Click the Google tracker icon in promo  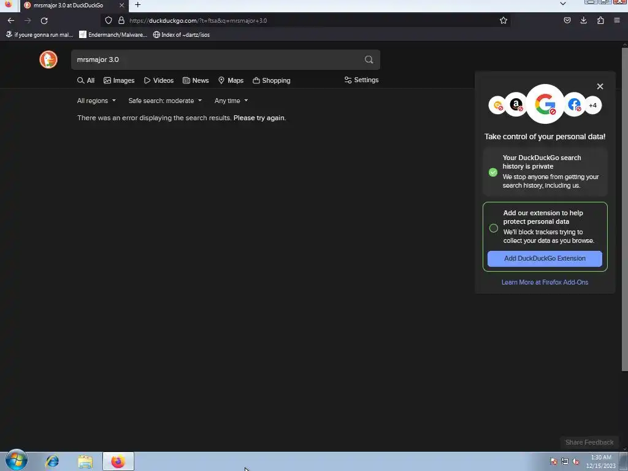[545, 104]
